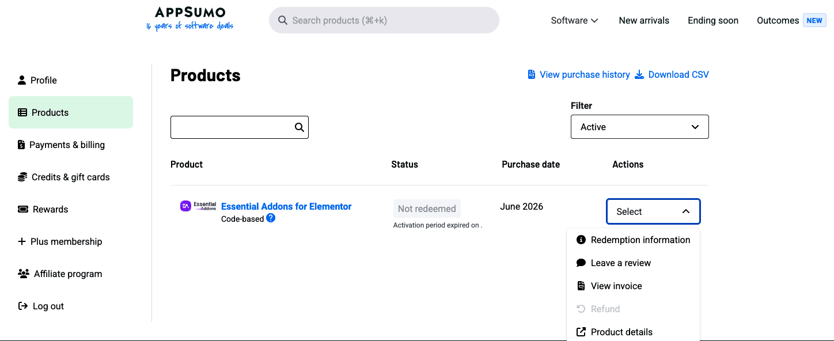Image resolution: width=834 pixels, height=341 pixels.
Task: Click the Filter label above dropdown
Action: point(582,105)
